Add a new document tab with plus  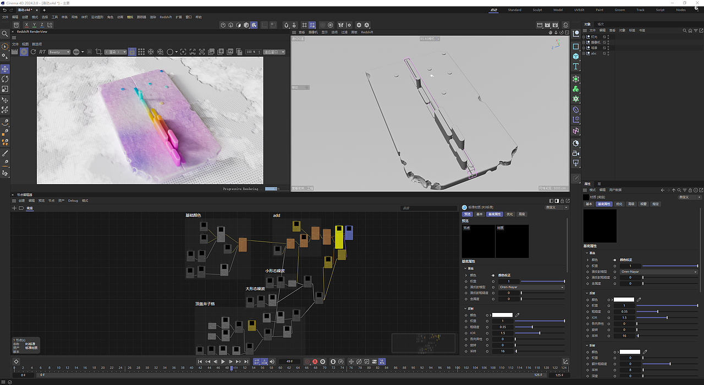pyautogui.click(x=45, y=10)
